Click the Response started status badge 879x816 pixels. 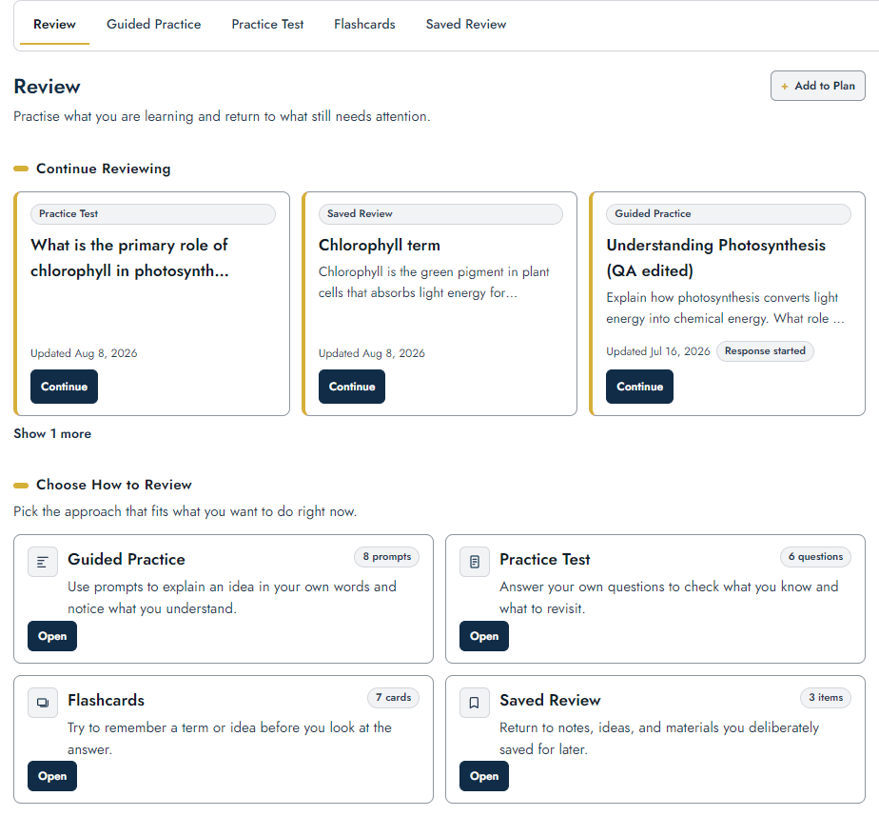765,351
